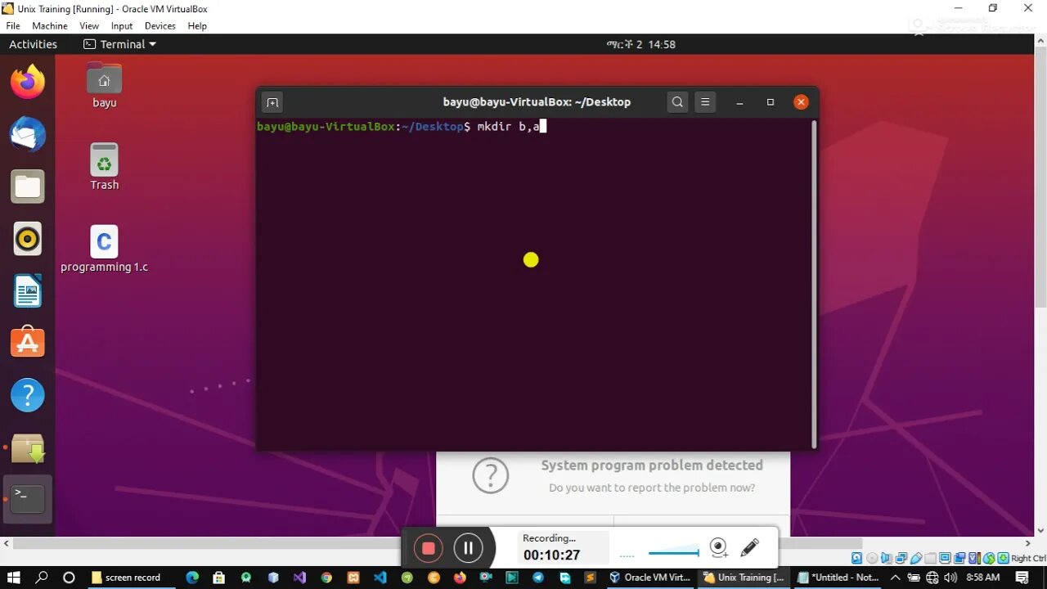Adjust the recorder volume slider
The height and width of the screenshot is (589, 1047).
pyautogui.click(x=673, y=553)
